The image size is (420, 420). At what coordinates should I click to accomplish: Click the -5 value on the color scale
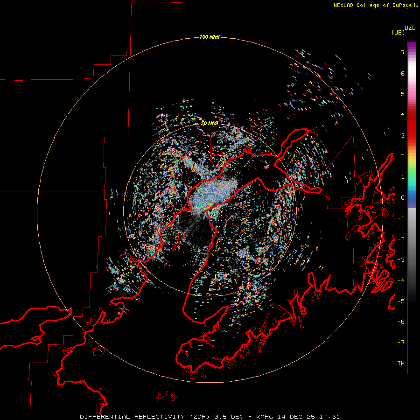click(401, 301)
